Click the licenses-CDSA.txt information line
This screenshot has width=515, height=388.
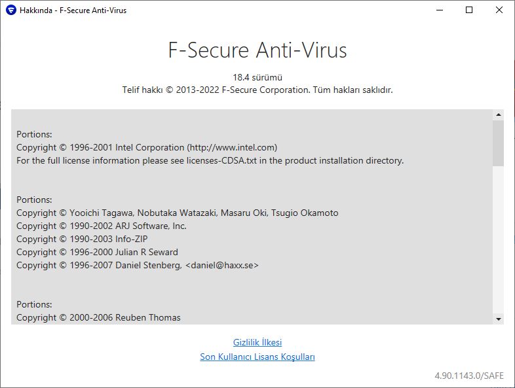tap(210, 161)
